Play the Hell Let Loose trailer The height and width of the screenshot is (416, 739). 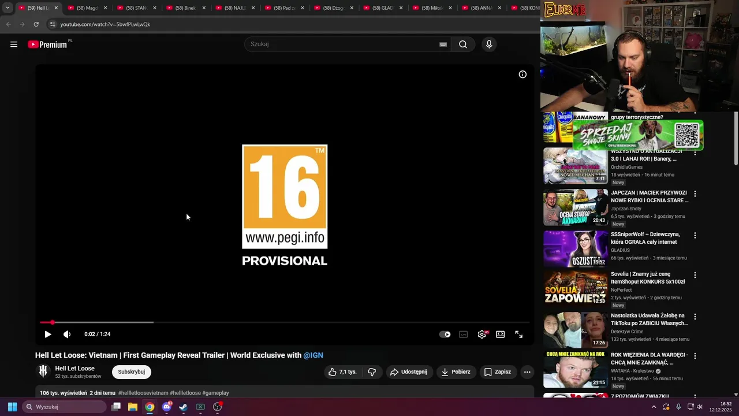click(x=48, y=335)
